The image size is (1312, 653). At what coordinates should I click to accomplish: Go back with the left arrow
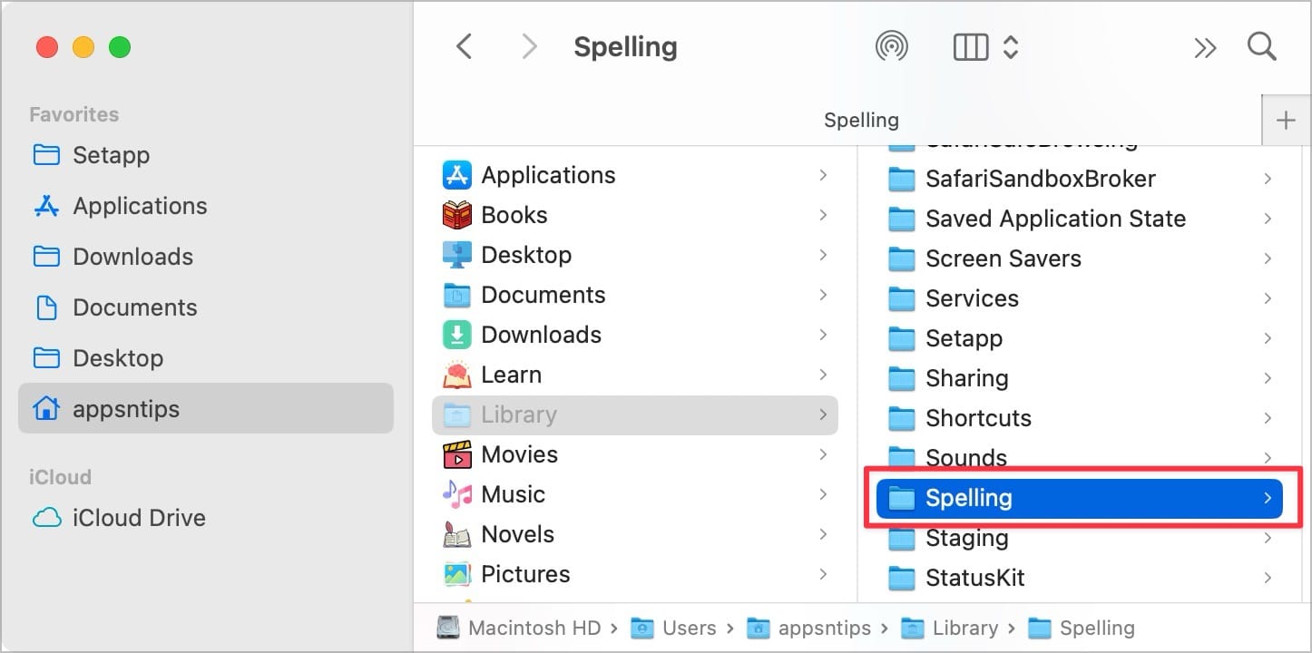[x=465, y=47]
